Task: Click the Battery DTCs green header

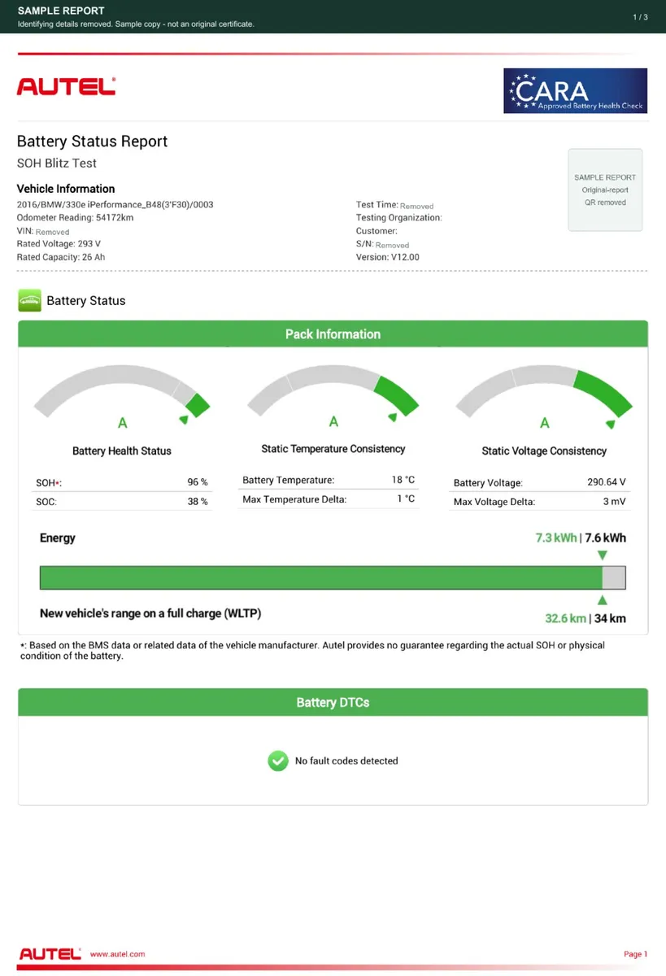Action: coord(333,702)
